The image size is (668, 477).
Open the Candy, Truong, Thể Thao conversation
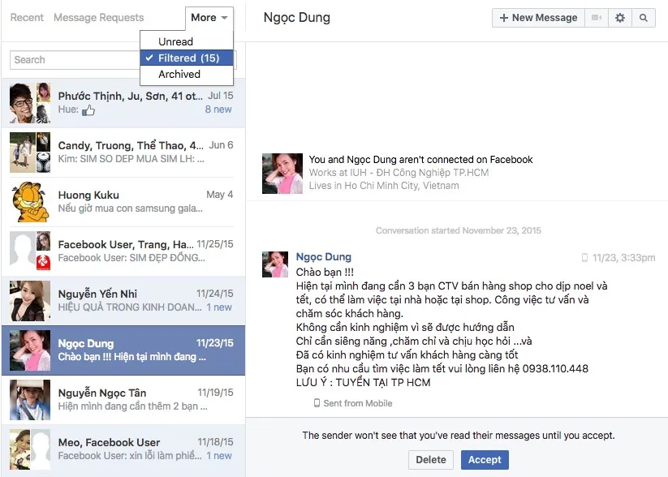[x=123, y=153]
